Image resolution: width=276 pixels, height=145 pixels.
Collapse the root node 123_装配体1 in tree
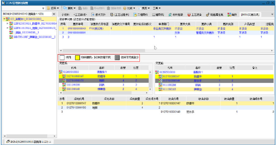[x=4, y=19]
